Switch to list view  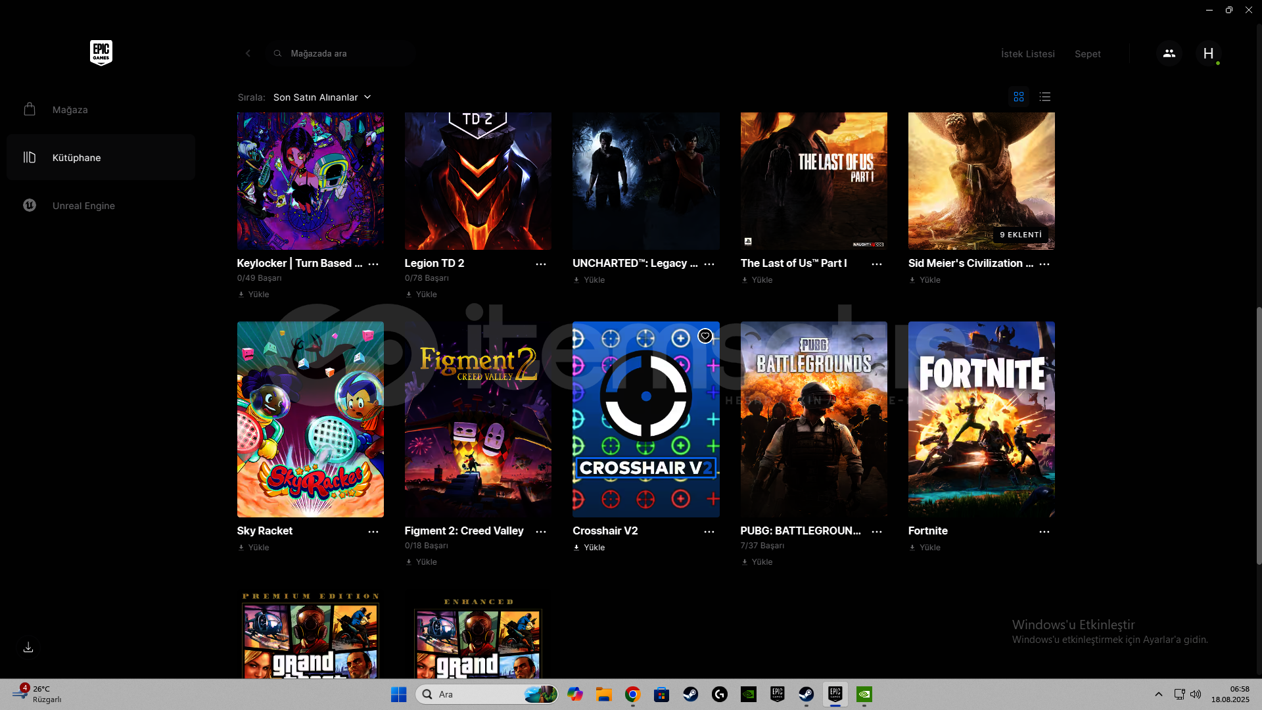point(1045,97)
